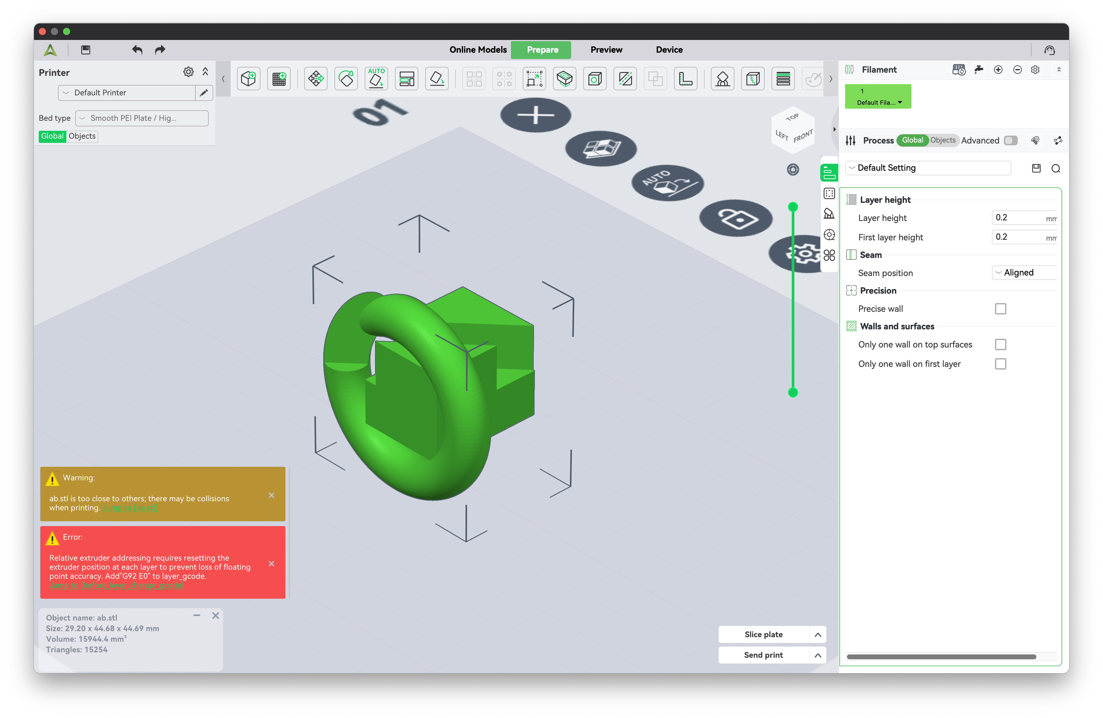Select Global in the Printer panel toggle
This screenshot has height=718, width=1103.
click(52, 136)
